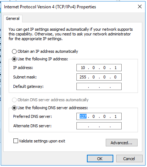Switch to the General tab

coord(13,18)
